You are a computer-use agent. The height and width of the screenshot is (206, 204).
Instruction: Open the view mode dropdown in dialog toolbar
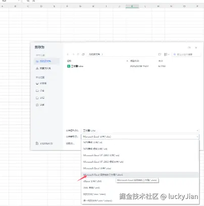click(x=167, y=54)
